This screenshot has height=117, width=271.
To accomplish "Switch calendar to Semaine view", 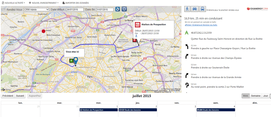I will [256, 96].
